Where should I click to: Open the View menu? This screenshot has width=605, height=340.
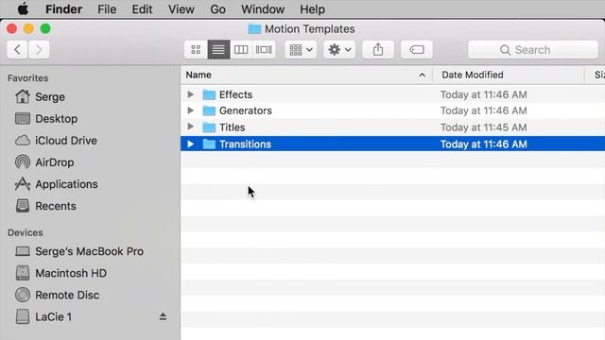click(181, 8)
